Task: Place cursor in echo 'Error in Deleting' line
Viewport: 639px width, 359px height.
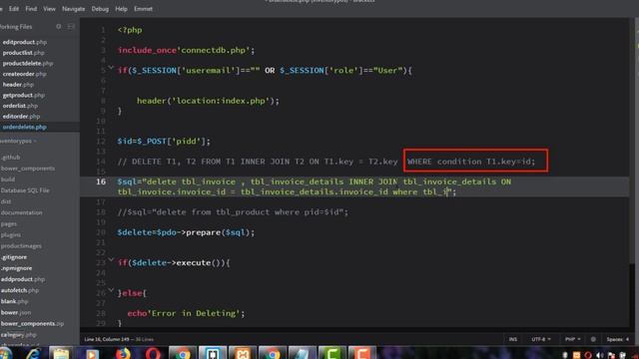Action: click(186, 313)
